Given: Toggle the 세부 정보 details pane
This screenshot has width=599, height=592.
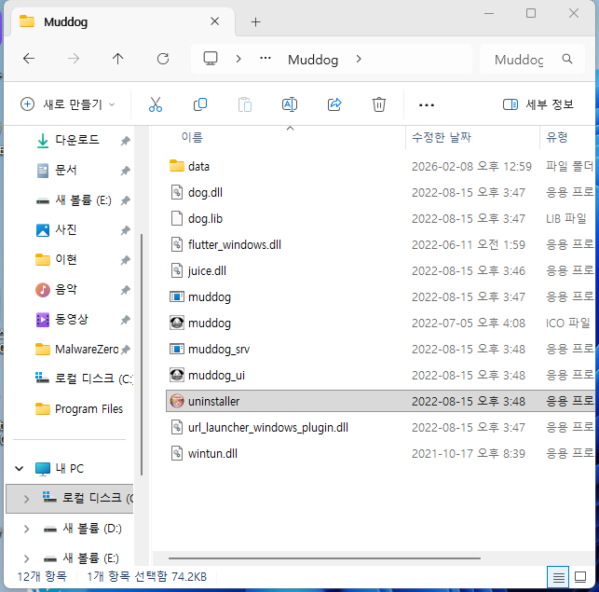Looking at the screenshot, I should click(538, 104).
